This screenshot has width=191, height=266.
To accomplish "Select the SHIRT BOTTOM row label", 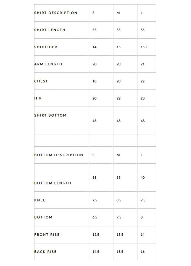I will [x=50, y=115].
